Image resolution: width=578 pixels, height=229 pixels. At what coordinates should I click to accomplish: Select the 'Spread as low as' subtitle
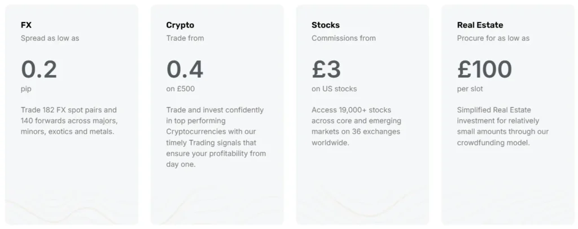[50, 38]
